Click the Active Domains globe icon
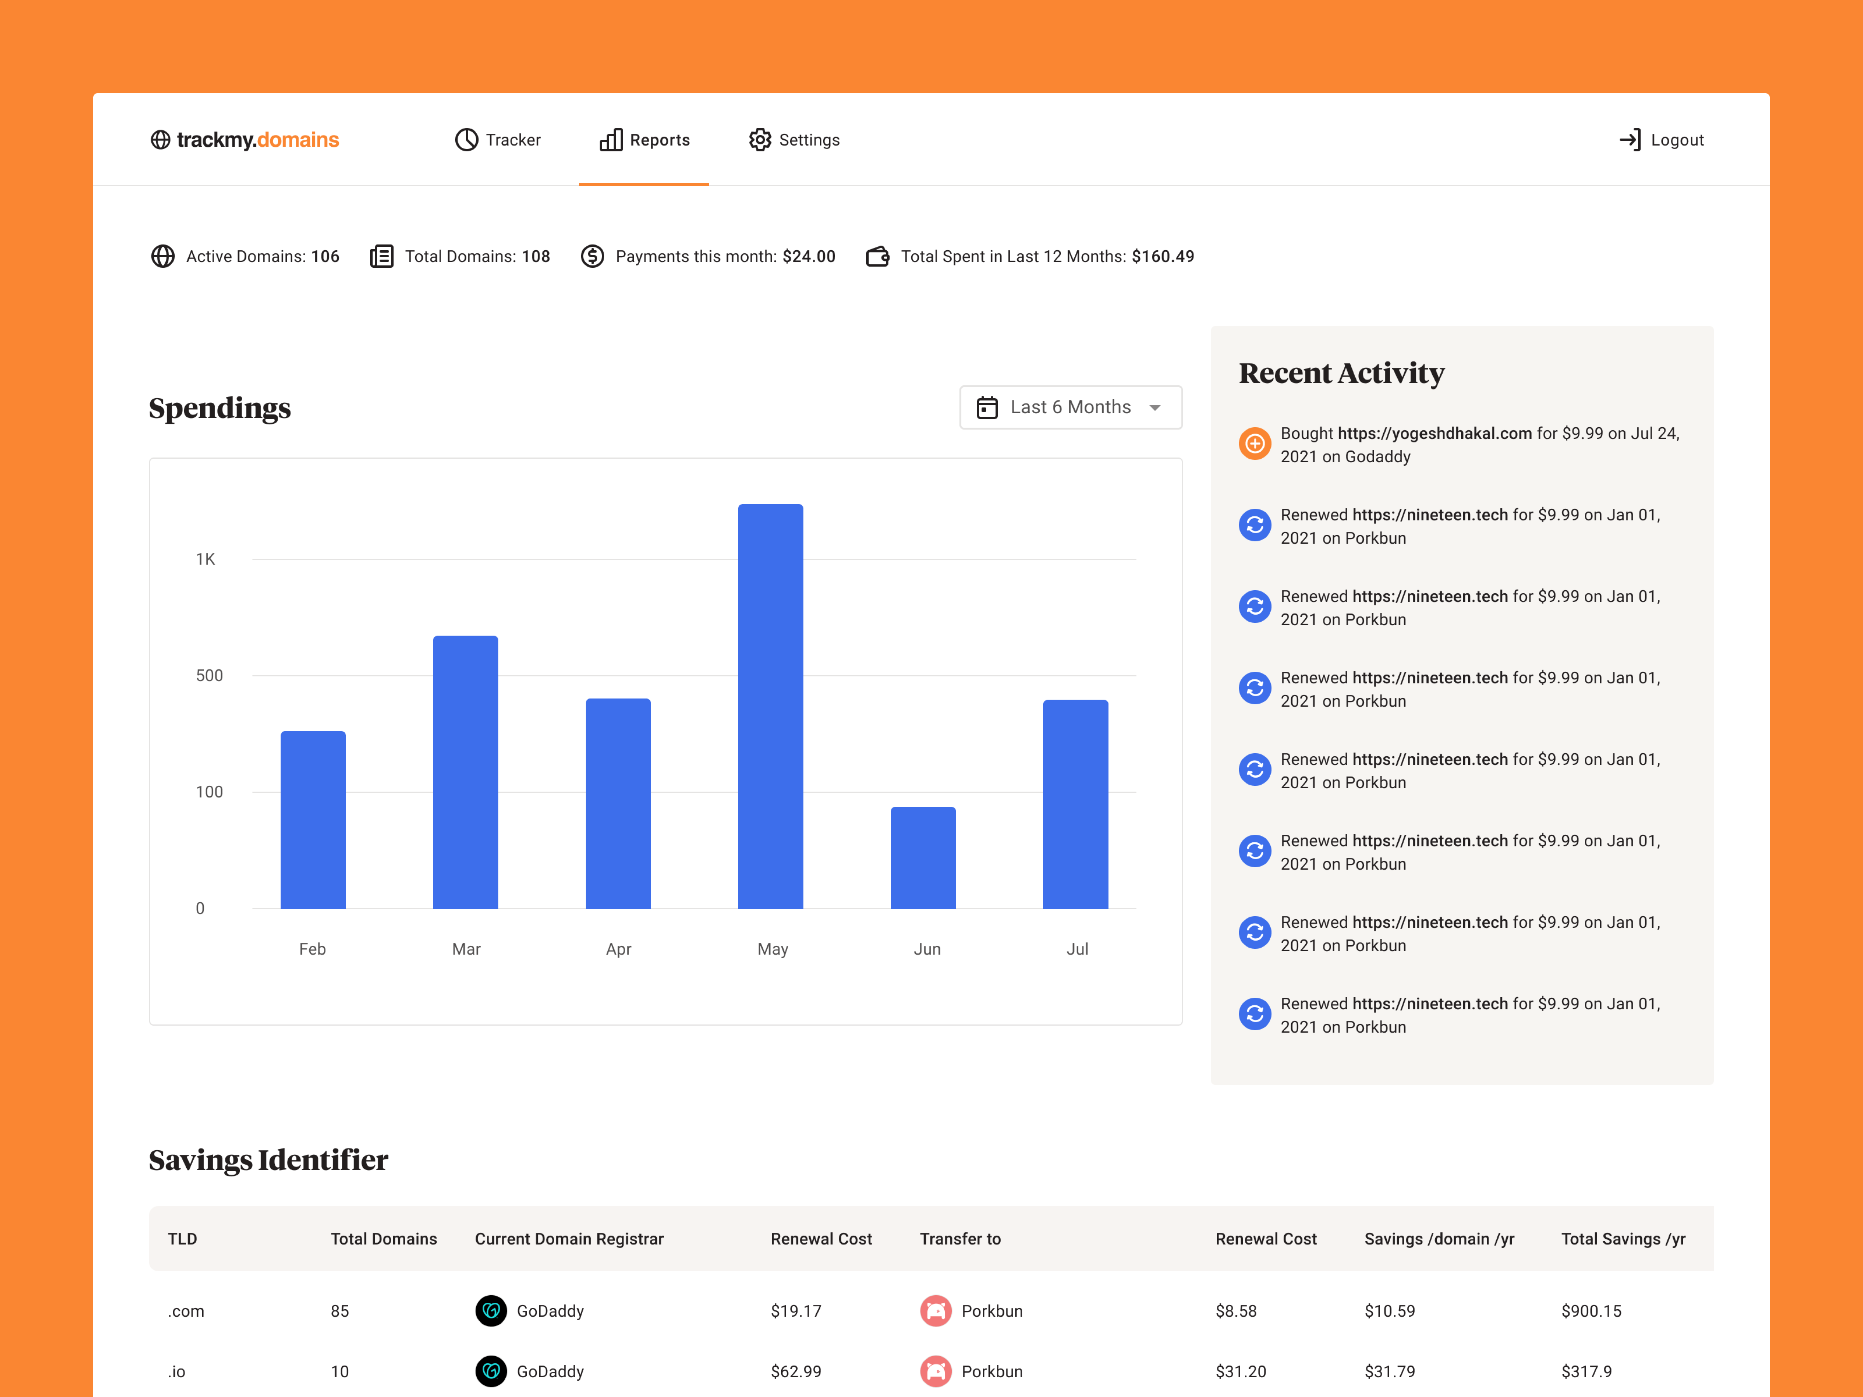The width and height of the screenshot is (1863, 1397). [163, 256]
